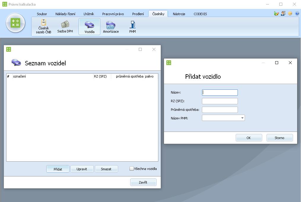This screenshot has height=202, width=301.
Task: Click the Přidat button in Seznam vozidel
Action: point(58,169)
